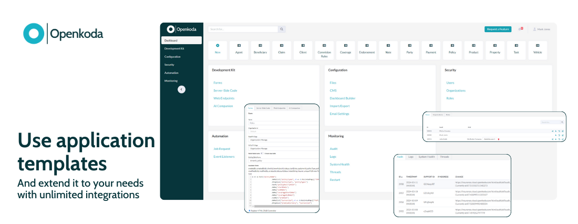Screen dimensions: 578x224
Task: Open the AI Companion link
Action: (223, 106)
